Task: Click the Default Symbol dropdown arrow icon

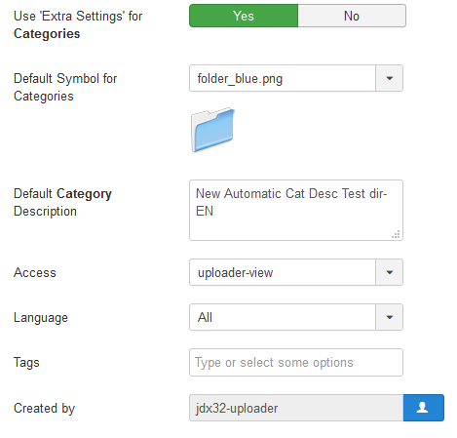Action: click(389, 78)
